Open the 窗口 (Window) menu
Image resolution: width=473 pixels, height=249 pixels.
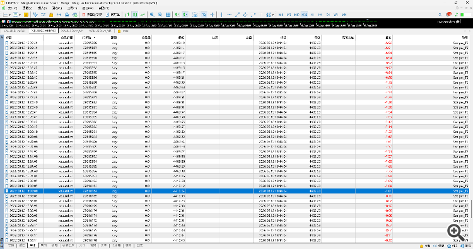[88, 8]
